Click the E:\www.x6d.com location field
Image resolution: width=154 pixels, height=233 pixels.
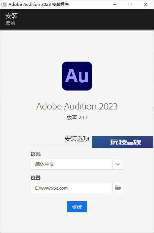tap(71, 188)
